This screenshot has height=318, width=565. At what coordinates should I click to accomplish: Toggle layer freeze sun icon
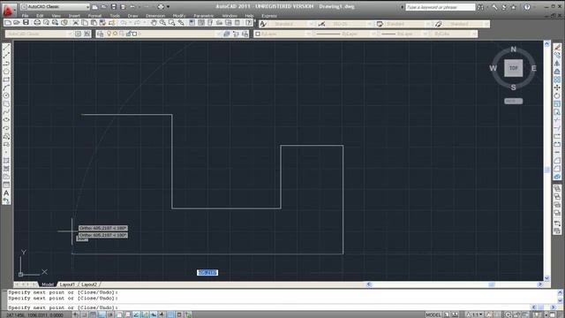click(x=116, y=34)
